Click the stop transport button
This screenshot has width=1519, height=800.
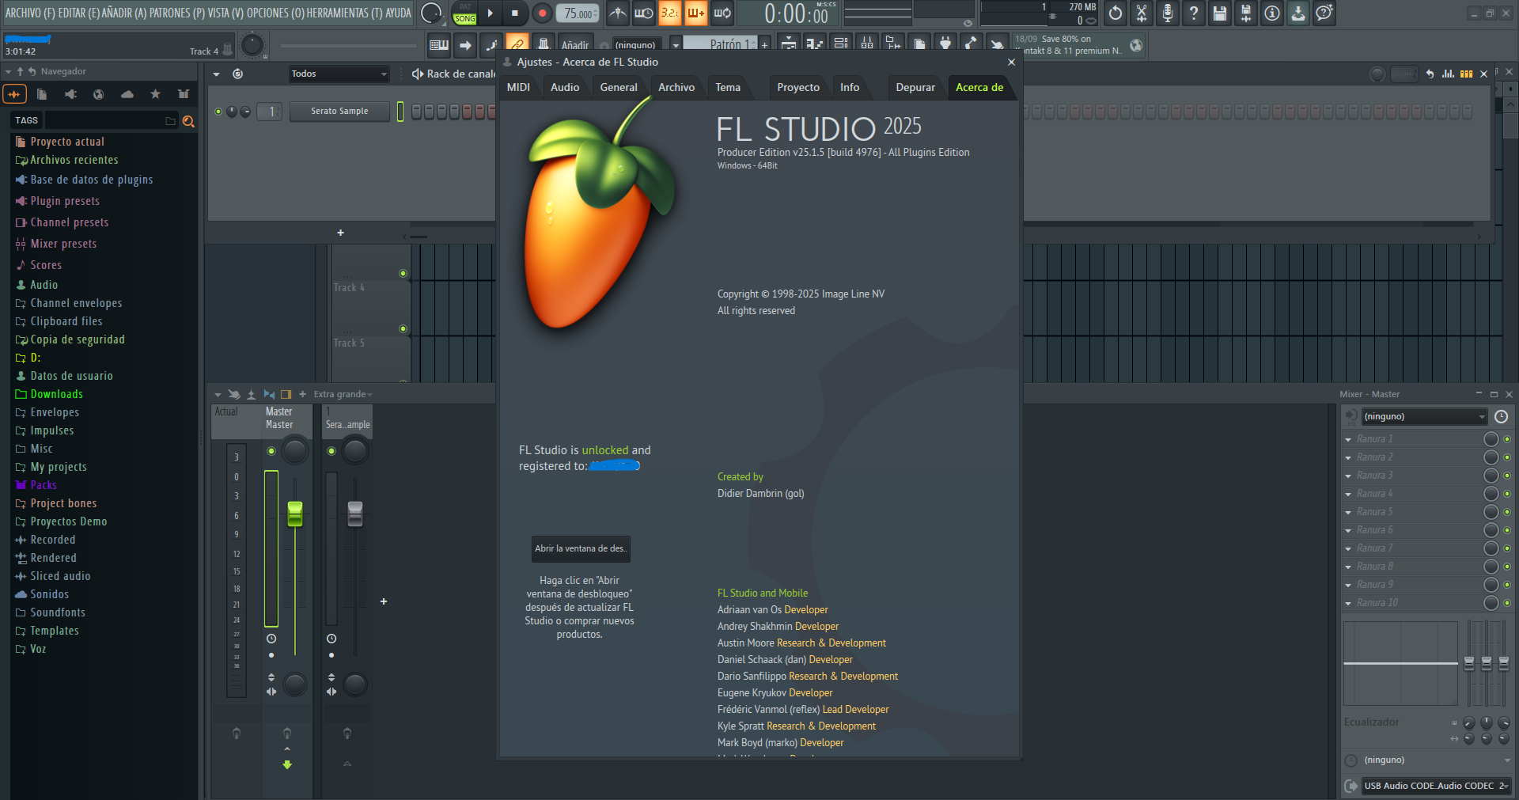(515, 13)
